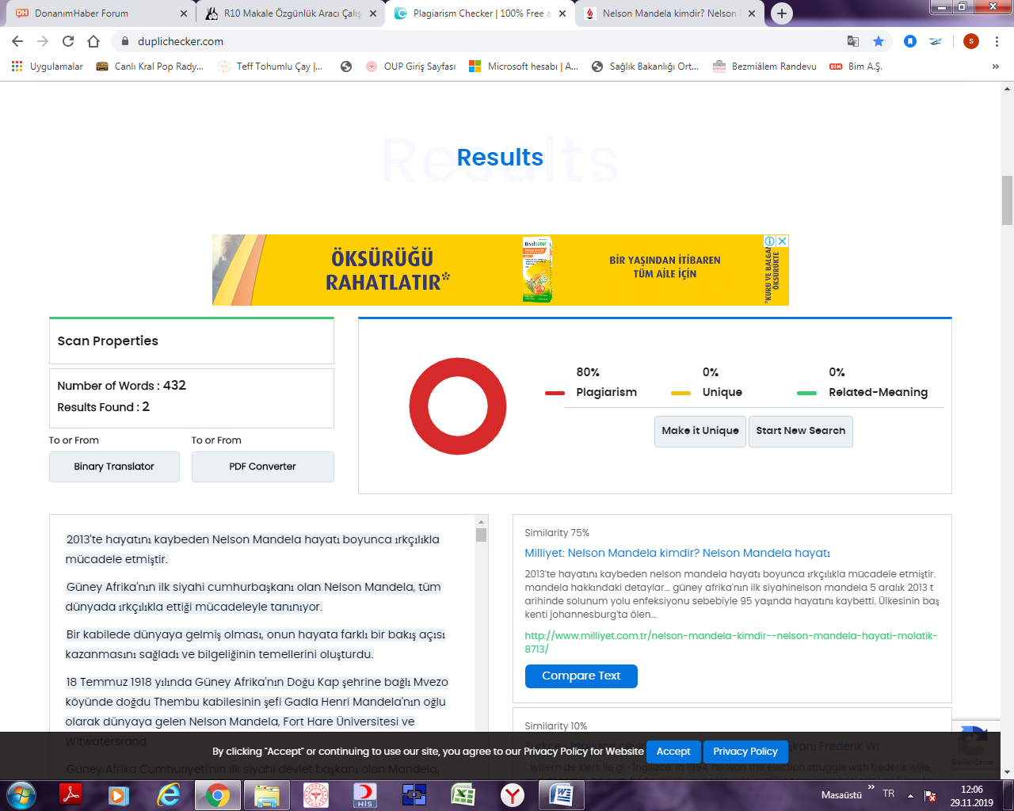
Task: Open the Sağlık Bakanlığı taskbar app
Action: 316,794
